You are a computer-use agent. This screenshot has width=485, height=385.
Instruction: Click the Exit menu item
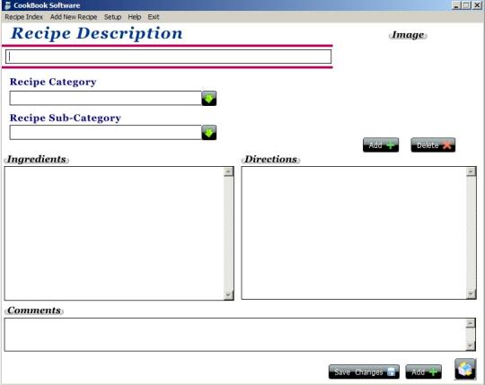[154, 17]
